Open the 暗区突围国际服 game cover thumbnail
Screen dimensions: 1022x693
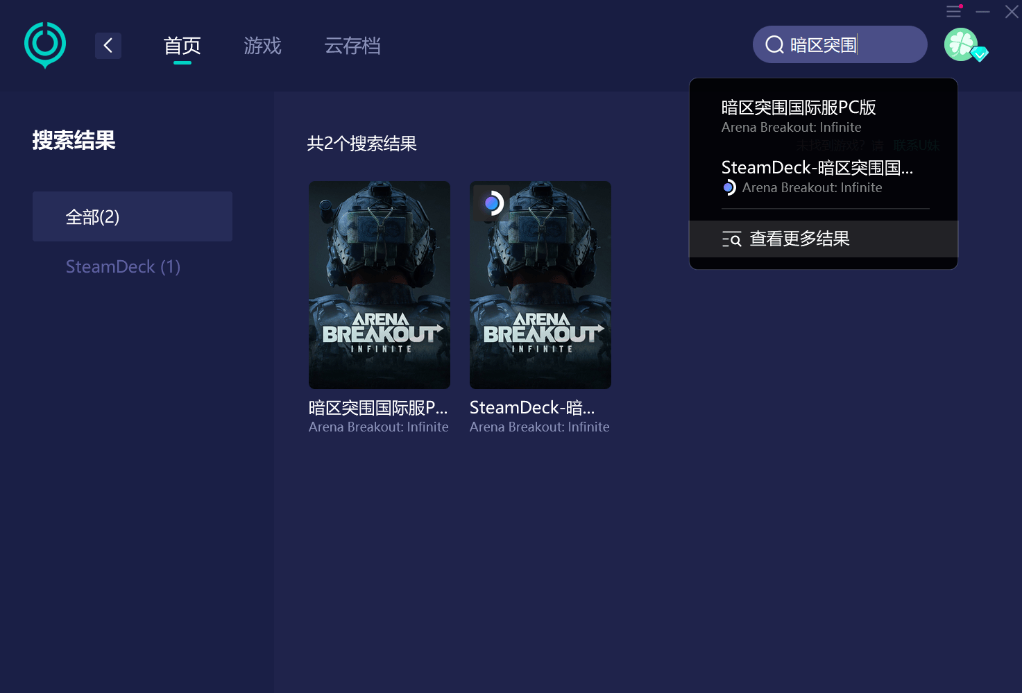(x=380, y=284)
